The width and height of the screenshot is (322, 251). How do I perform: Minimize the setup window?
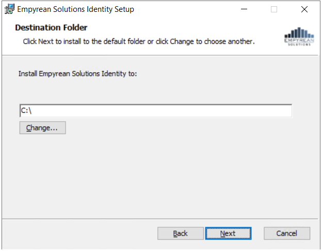[x=244, y=9]
